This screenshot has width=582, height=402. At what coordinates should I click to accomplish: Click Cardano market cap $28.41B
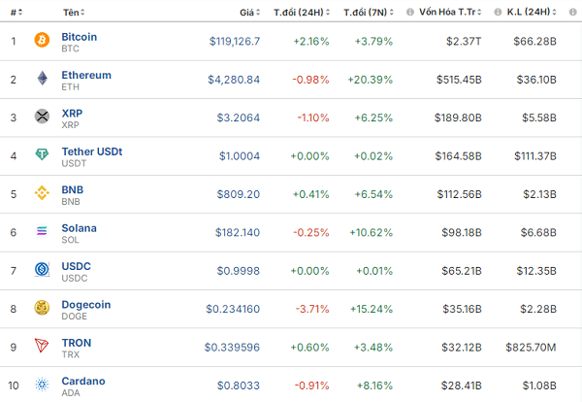pyautogui.click(x=462, y=385)
